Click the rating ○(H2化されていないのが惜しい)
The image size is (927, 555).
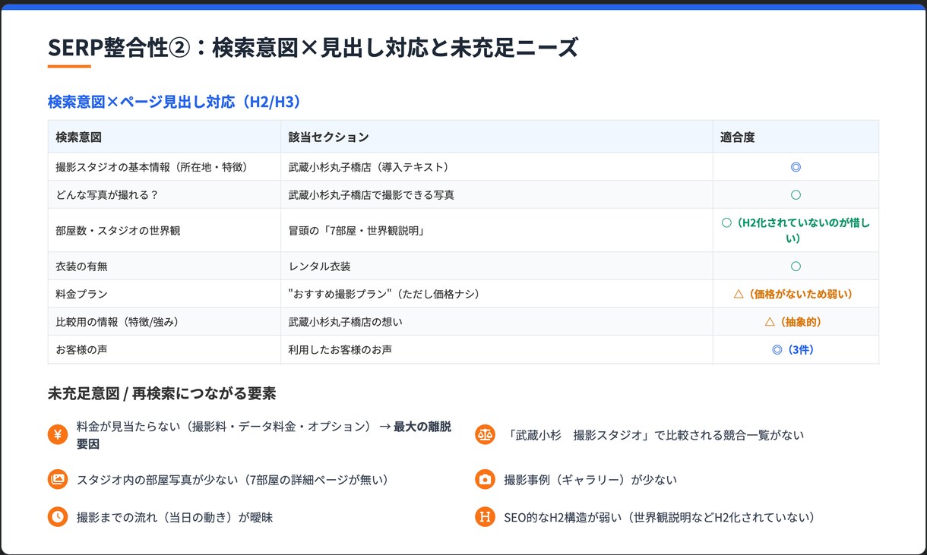point(796,230)
